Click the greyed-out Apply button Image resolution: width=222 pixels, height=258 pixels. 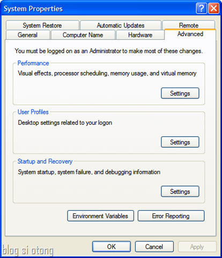click(197, 247)
